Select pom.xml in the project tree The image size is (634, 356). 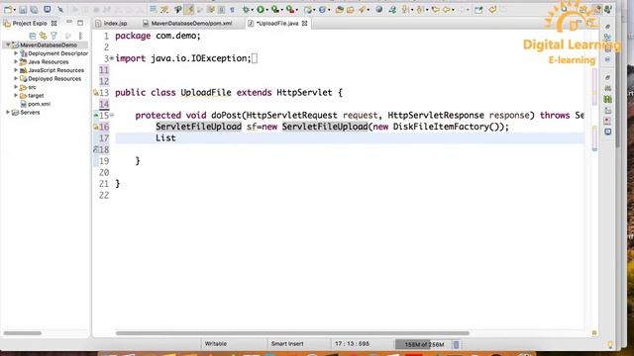39,104
